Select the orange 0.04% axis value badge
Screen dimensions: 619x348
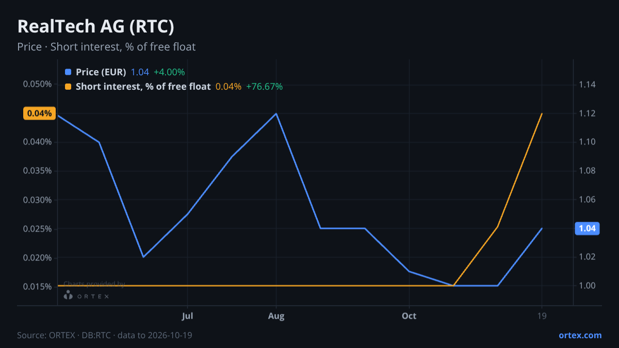pyautogui.click(x=39, y=113)
